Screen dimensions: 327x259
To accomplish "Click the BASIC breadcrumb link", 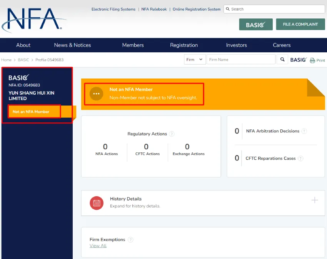I will click(x=23, y=60).
